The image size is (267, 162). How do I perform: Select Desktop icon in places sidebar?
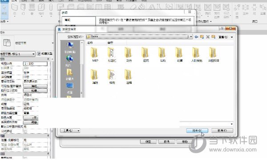70,88
